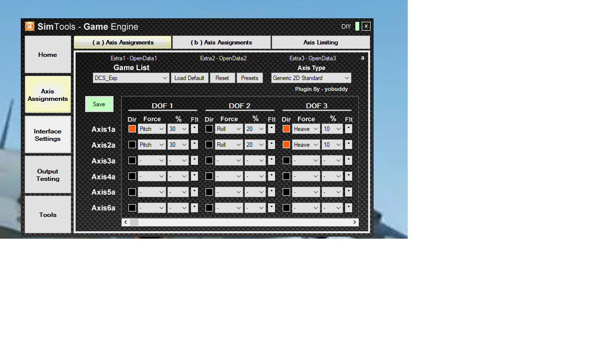Toggle Axis3a DOF 1 direction box
This screenshot has height=338, width=593.
132,161
